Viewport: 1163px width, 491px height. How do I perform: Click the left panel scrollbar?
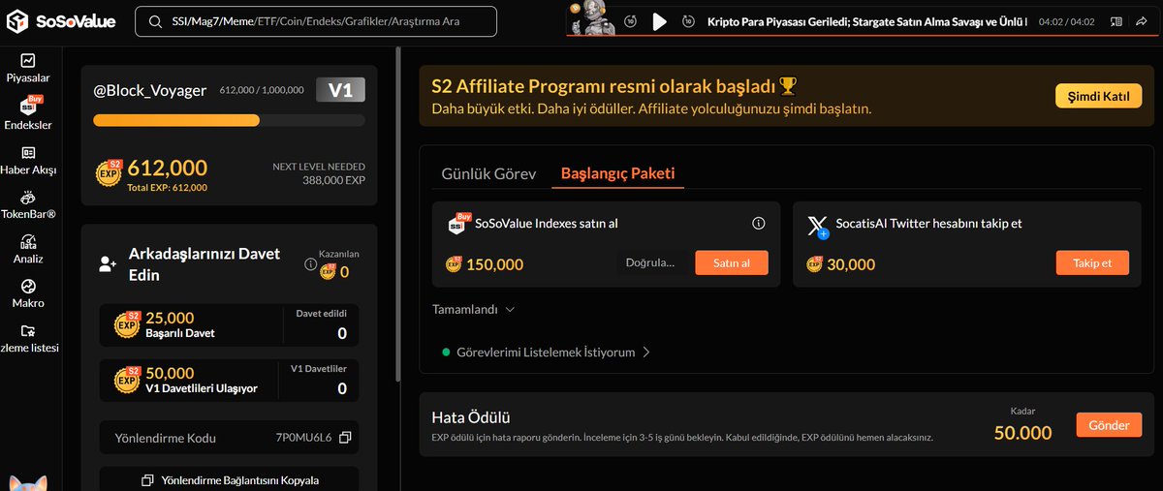(397, 213)
